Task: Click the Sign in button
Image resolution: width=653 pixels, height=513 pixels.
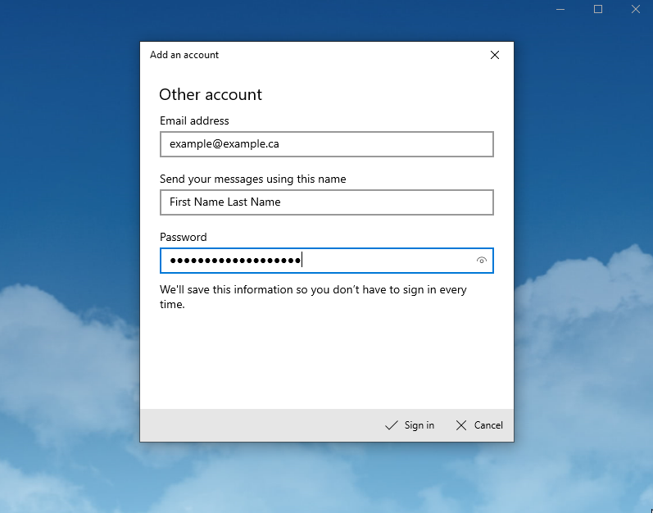Action: point(410,425)
